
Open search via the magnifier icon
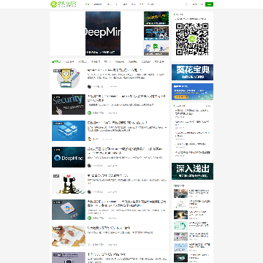click(x=186, y=4)
